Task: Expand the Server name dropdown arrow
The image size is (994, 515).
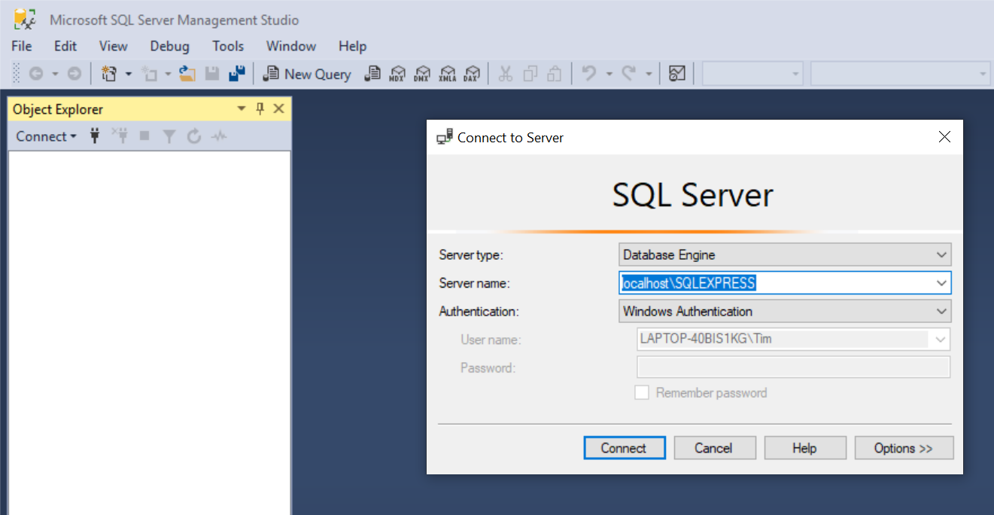Action: pos(941,283)
